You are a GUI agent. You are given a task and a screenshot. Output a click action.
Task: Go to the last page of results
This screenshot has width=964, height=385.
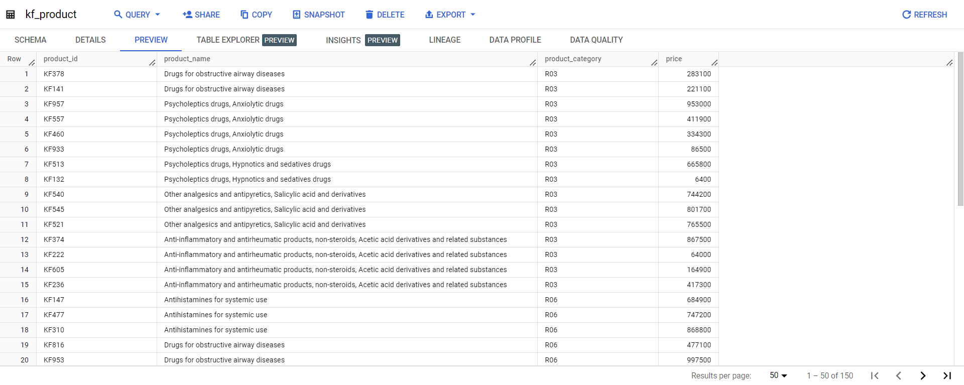[947, 375]
